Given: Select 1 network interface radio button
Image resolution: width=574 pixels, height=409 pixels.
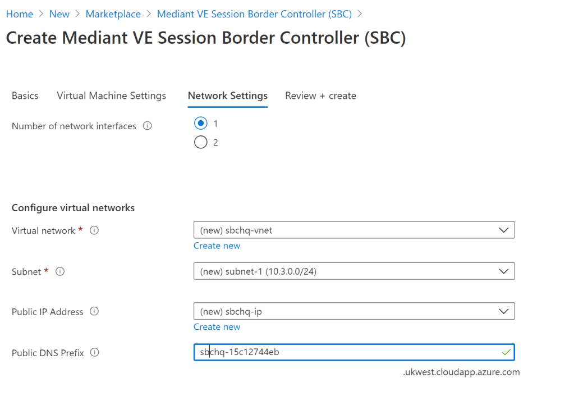Looking at the screenshot, I should (200, 123).
